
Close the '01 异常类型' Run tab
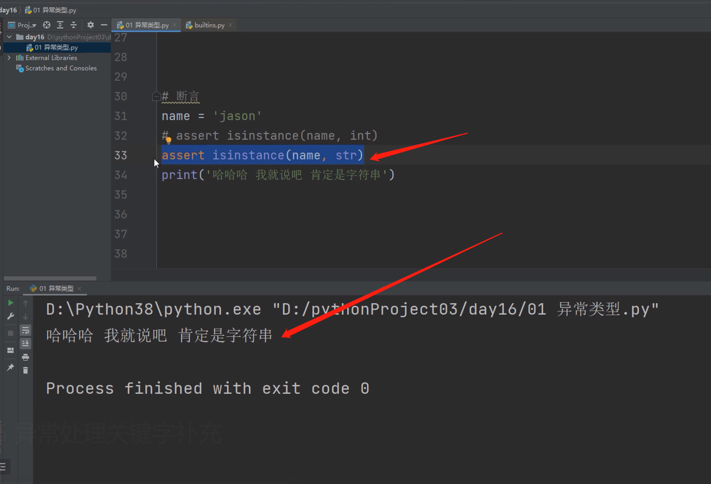tap(79, 289)
